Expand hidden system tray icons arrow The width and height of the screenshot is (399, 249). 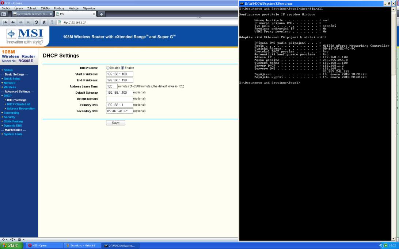[381, 245]
